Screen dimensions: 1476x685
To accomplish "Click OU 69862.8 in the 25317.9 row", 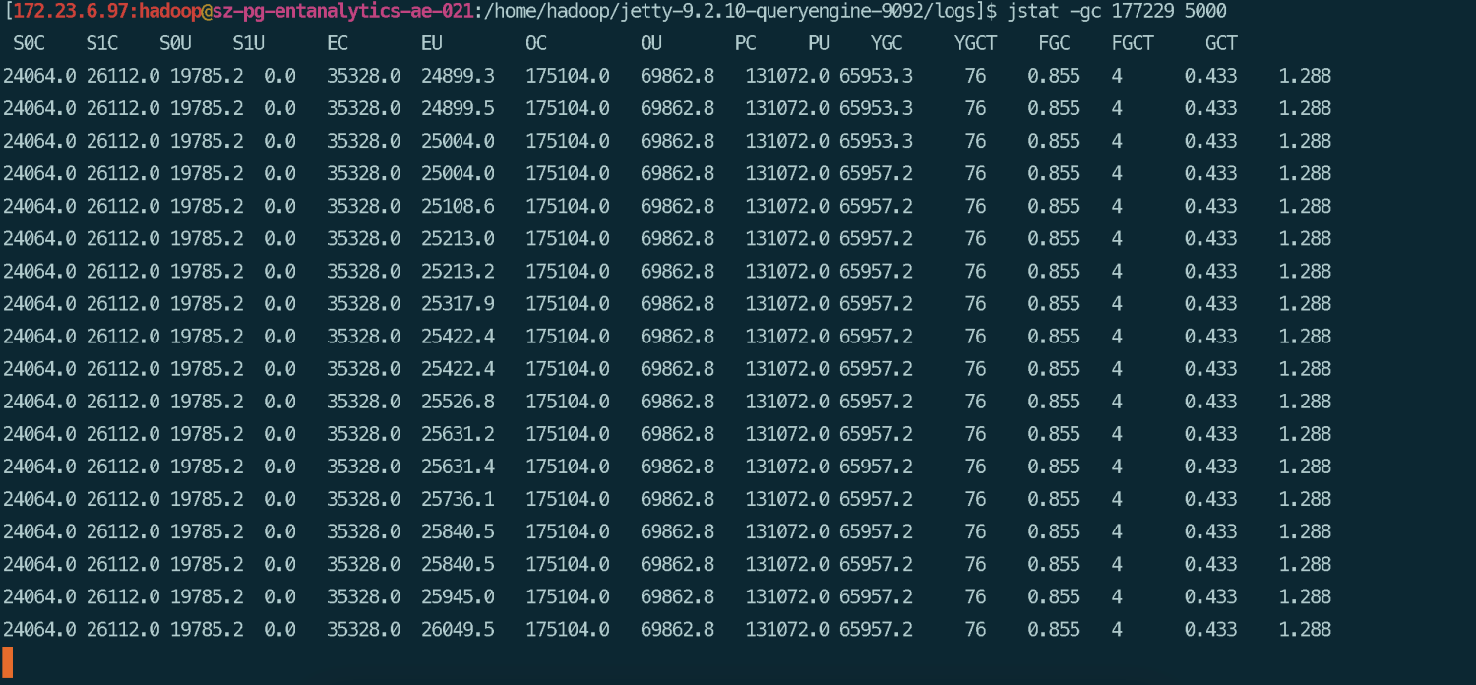I will (x=677, y=303).
